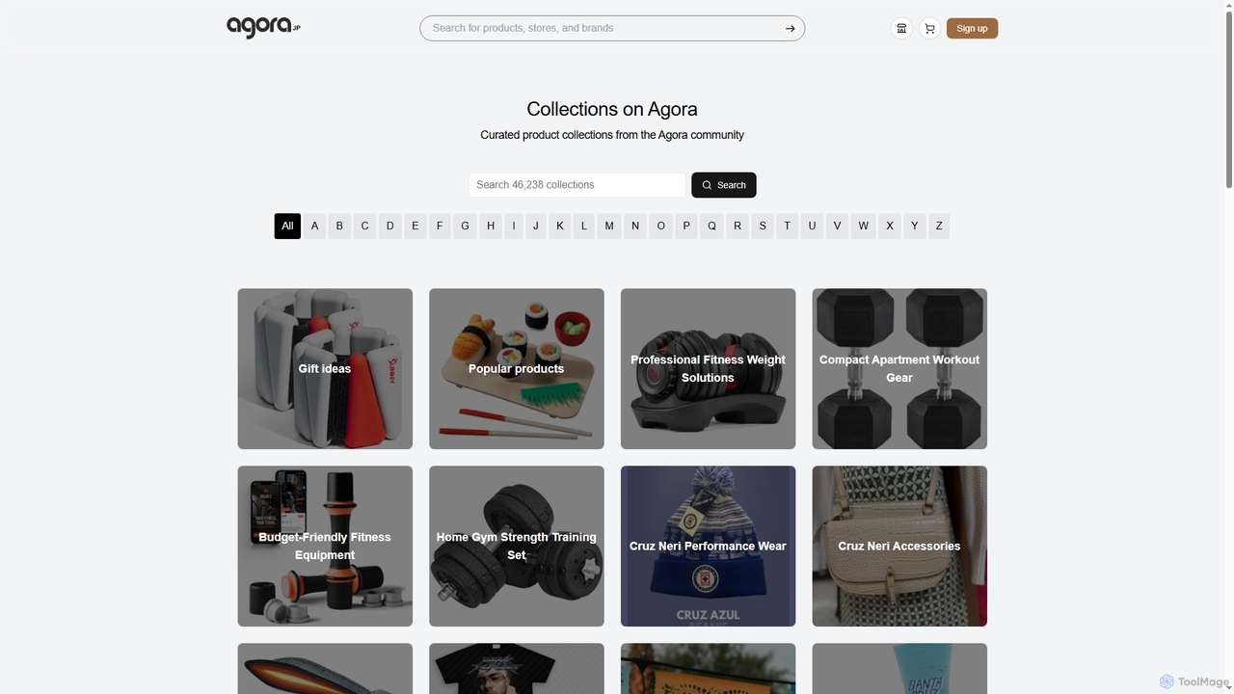The height and width of the screenshot is (694, 1234).
Task: Filter collections by letter I
Action: click(x=514, y=226)
